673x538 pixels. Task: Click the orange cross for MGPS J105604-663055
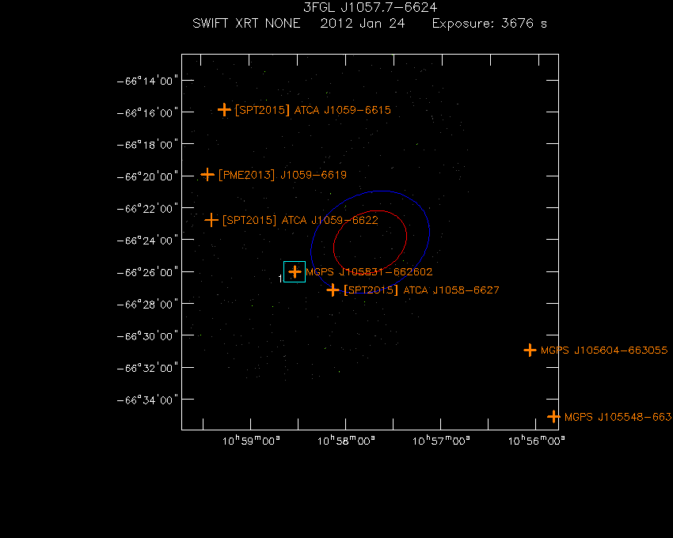[530, 350]
